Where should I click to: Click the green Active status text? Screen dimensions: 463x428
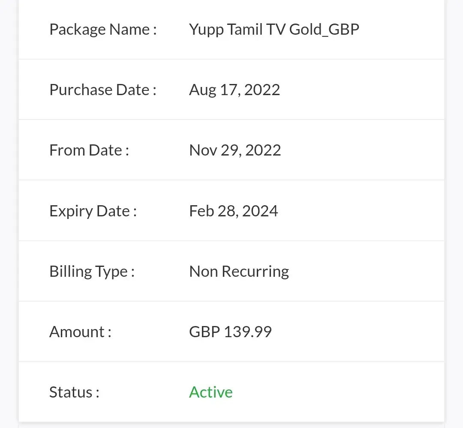[211, 392]
